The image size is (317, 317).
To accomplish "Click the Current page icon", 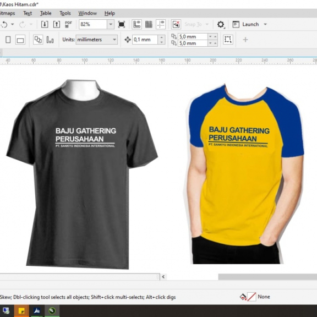I will 50,40.
